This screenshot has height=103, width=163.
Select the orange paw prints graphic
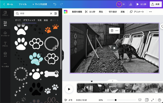pyautogui.click(x=52, y=28)
